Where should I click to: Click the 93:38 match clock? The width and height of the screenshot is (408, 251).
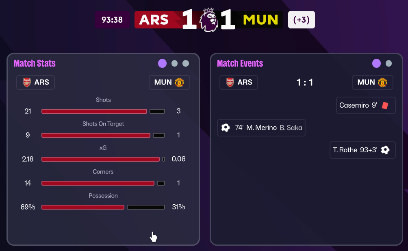pos(112,19)
